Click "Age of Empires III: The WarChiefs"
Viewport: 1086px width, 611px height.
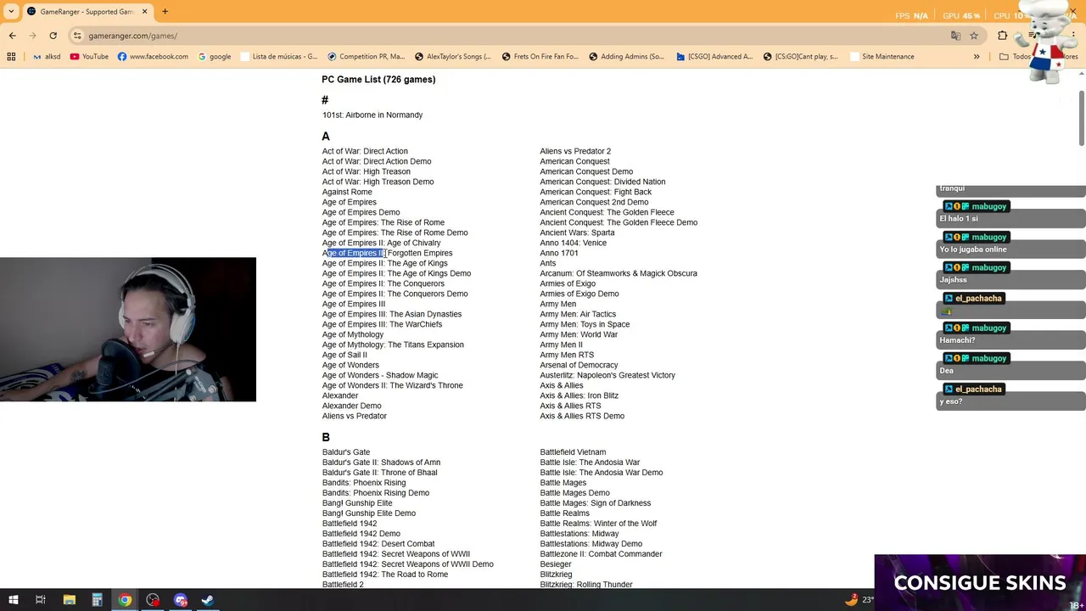[x=382, y=324]
